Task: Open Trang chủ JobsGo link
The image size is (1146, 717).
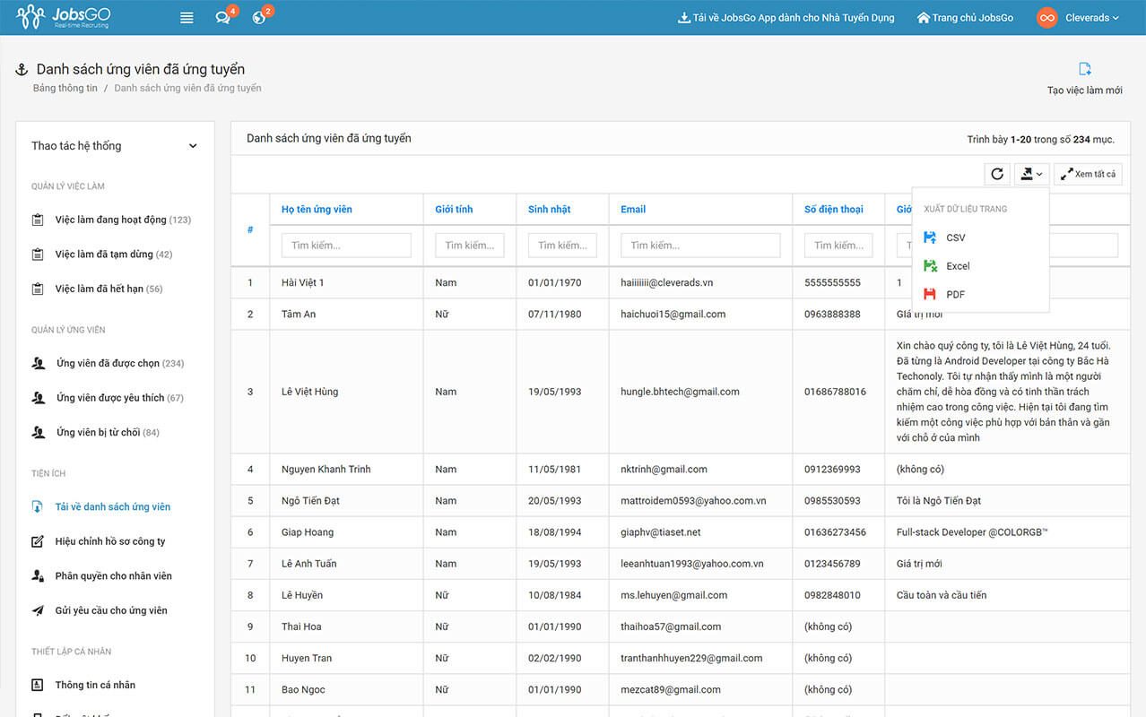Action: point(965,18)
